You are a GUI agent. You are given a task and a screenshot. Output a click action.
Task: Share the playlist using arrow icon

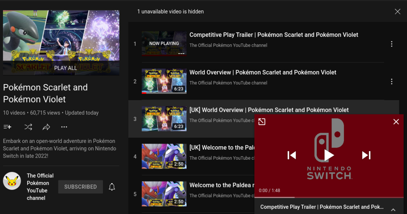coord(46,127)
